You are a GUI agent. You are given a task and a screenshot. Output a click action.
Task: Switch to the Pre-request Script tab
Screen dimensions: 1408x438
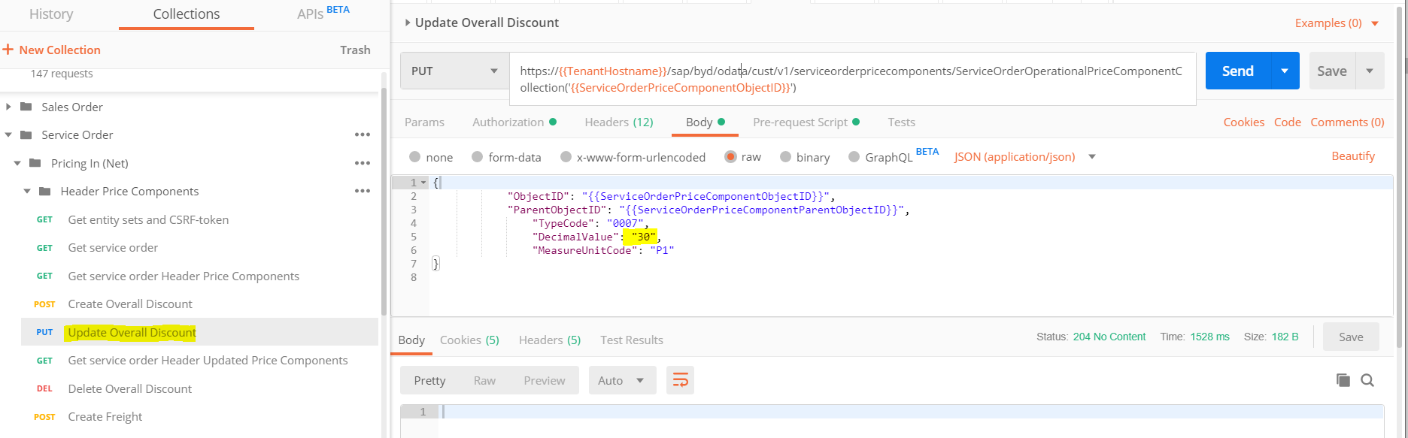[800, 122]
